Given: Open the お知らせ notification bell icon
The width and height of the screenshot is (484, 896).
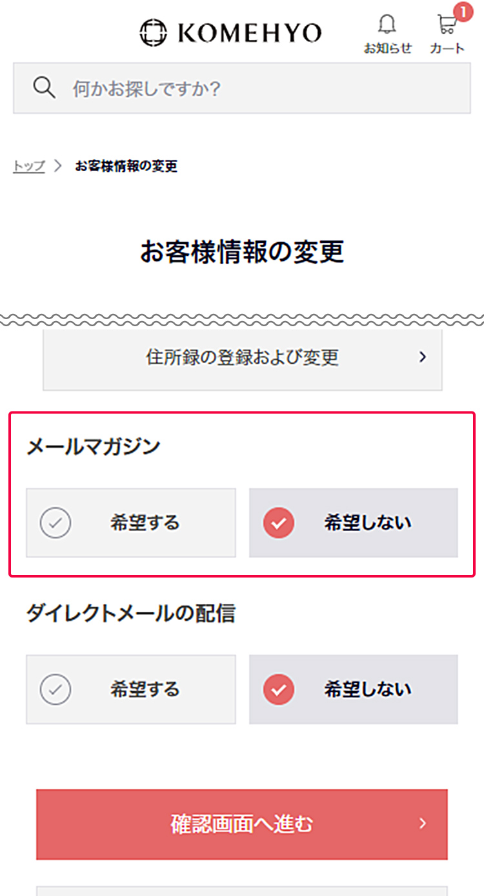Looking at the screenshot, I should tap(388, 25).
